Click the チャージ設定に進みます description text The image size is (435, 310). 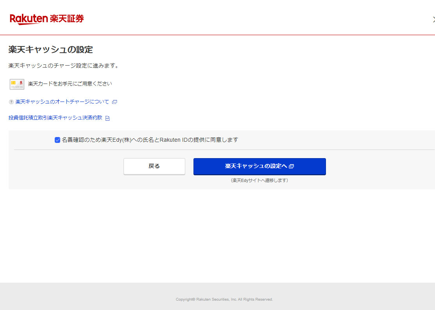[x=63, y=66]
